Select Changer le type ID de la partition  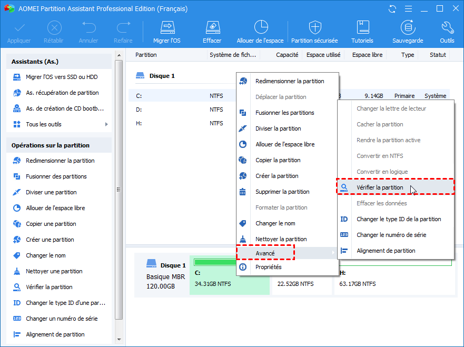(x=396, y=219)
